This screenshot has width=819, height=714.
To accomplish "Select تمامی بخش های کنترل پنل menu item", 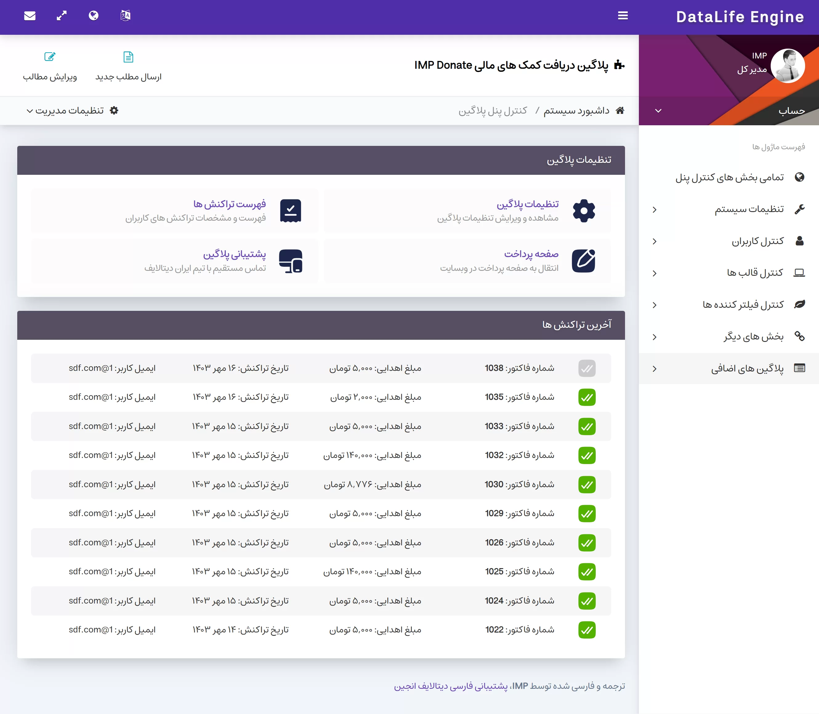I will (x=729, y=177).
